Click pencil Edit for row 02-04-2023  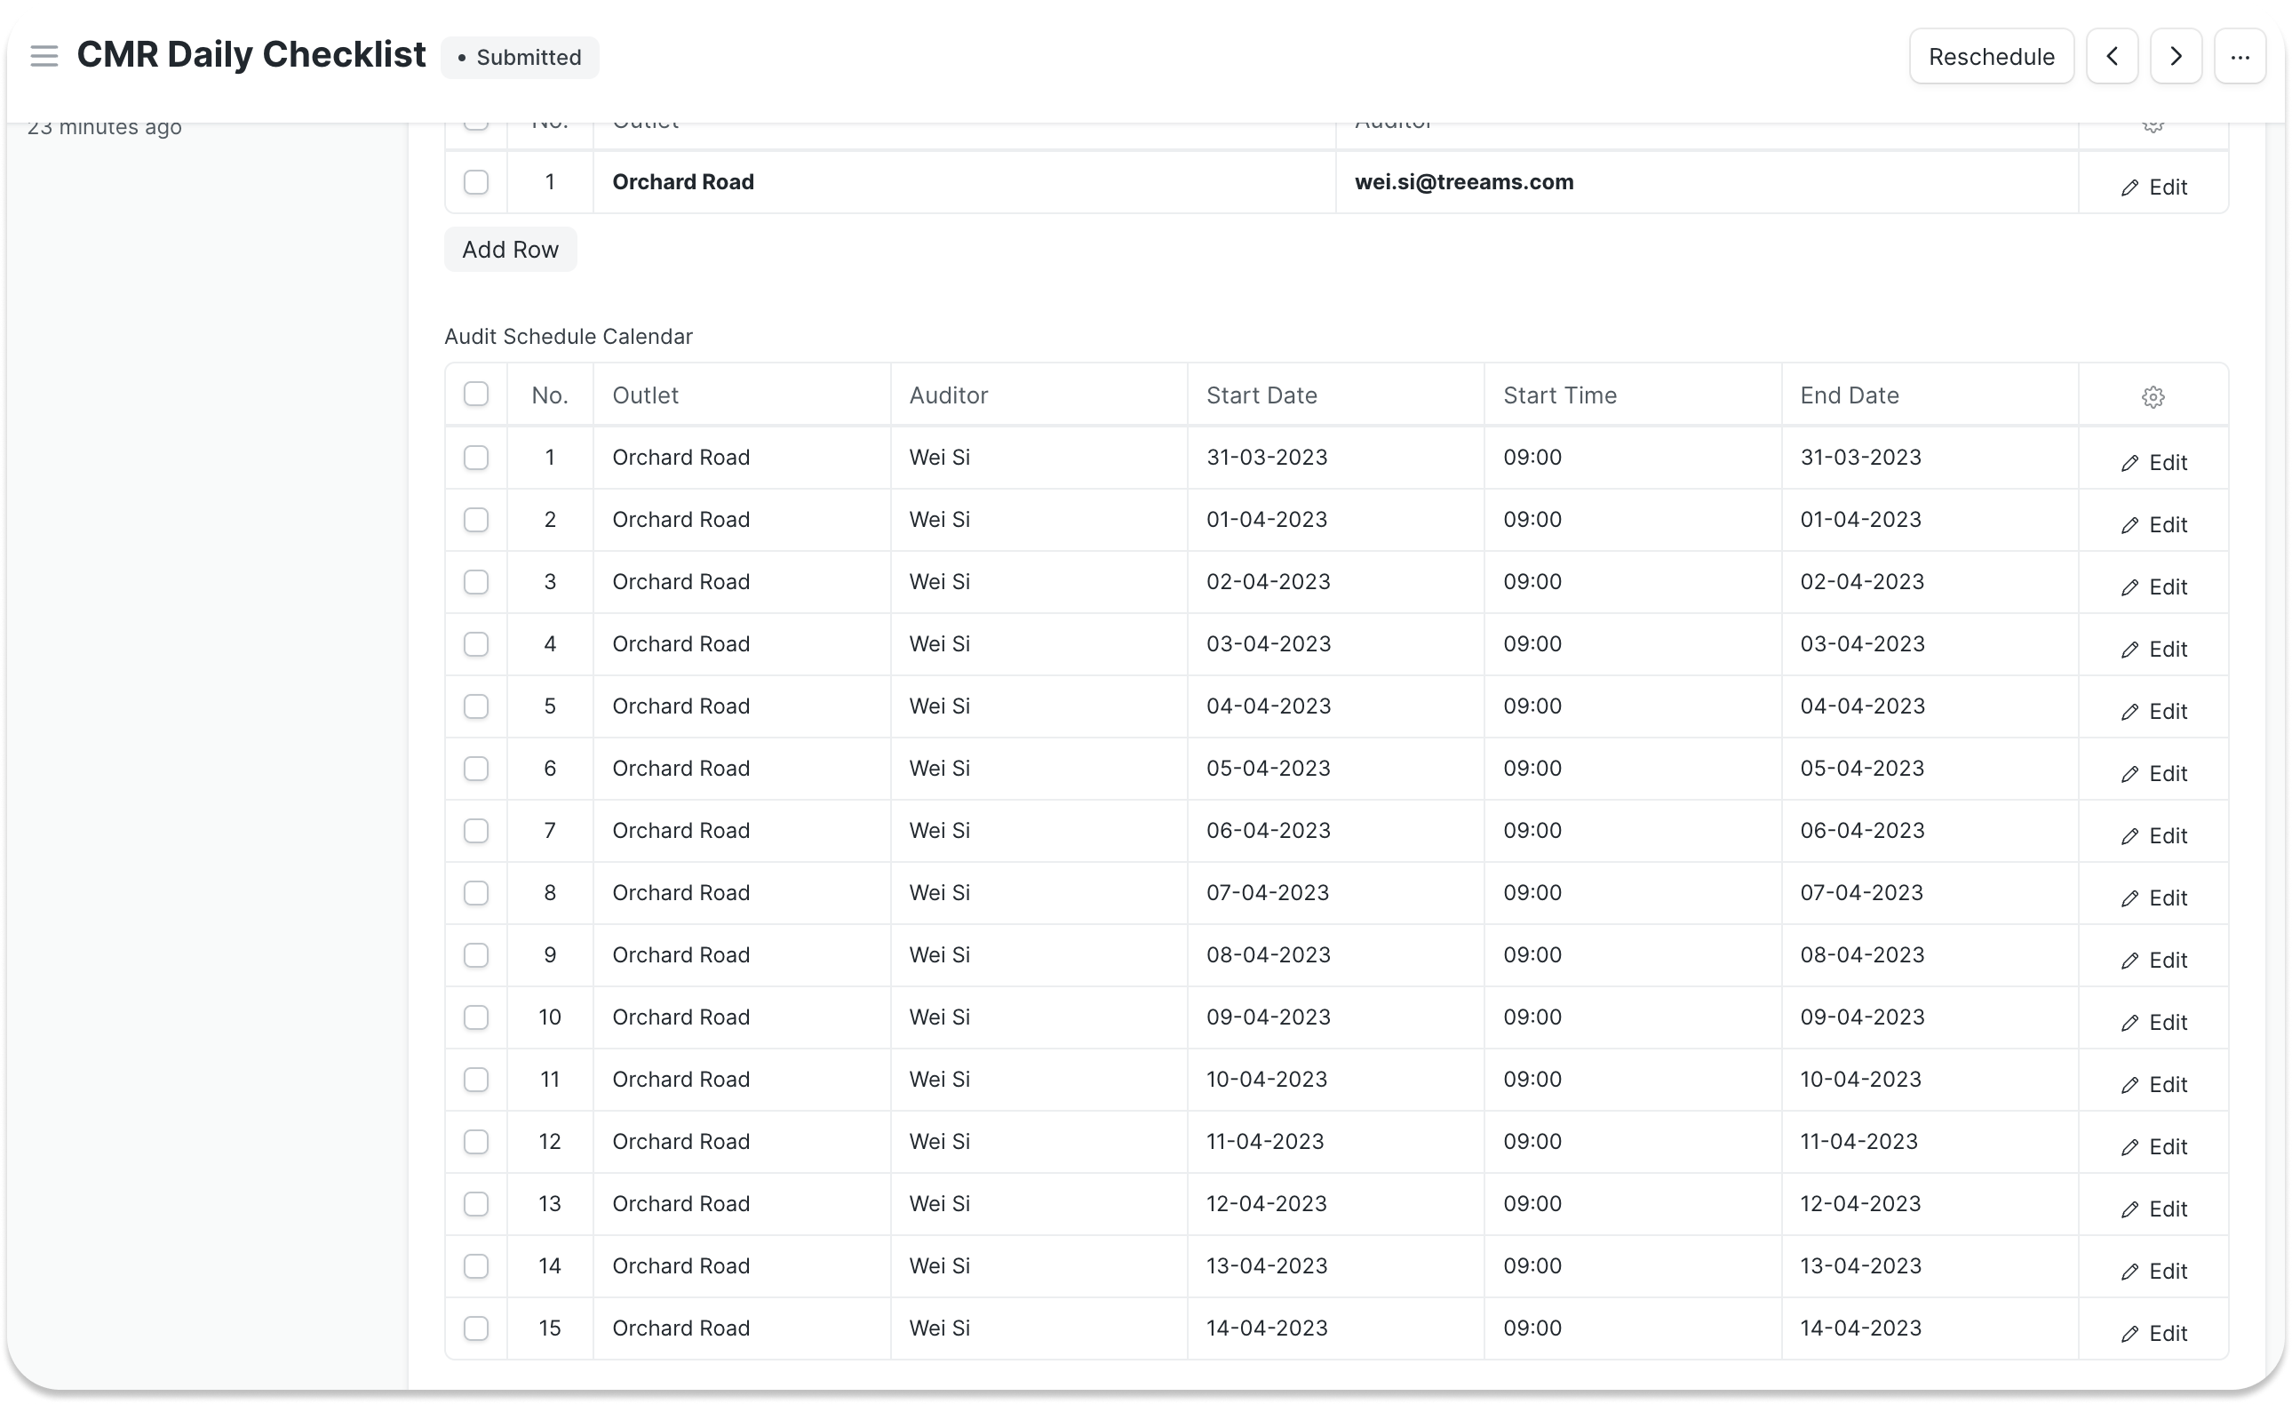2153,587
